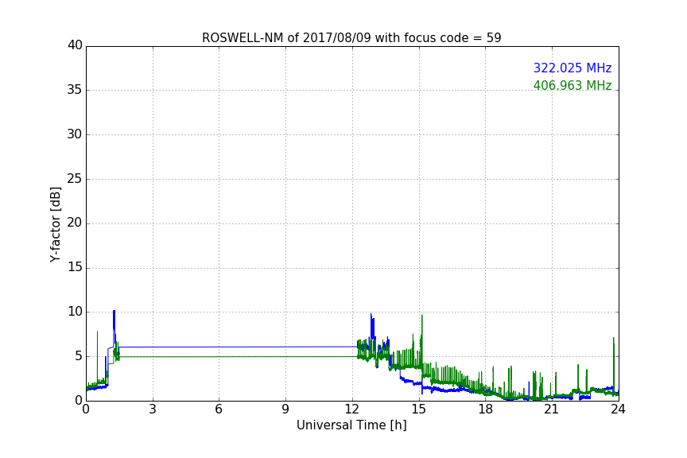Select the green '406.963 MHz' legend label

pos(572,85)
